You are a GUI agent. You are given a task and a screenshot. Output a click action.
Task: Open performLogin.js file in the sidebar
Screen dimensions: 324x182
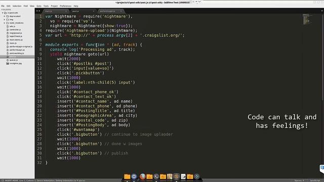click(x=17, y=50)
